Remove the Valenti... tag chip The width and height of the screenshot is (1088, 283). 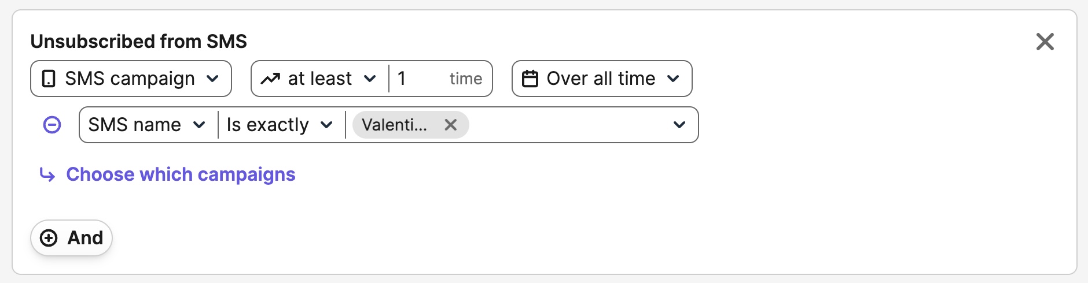[451, 125]
